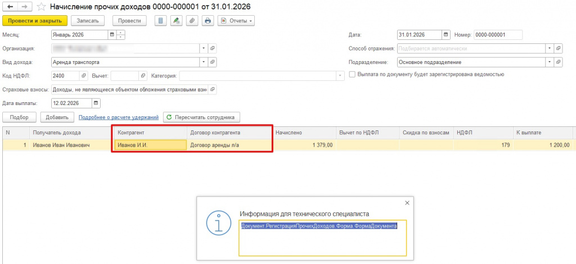Click Подразделение field Основное подразделение
Viewport: 576px width, 264px height.
pos(472,62)
